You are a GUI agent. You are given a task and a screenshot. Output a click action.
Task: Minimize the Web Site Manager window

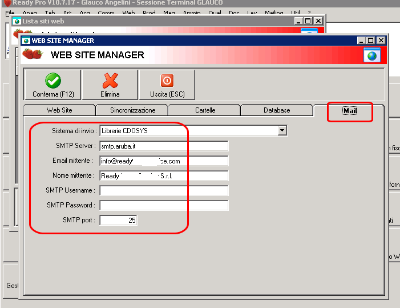(x=361, y=41)
